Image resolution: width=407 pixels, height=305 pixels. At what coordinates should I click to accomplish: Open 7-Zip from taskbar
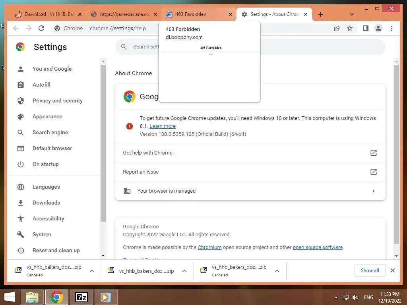point(81,297)
